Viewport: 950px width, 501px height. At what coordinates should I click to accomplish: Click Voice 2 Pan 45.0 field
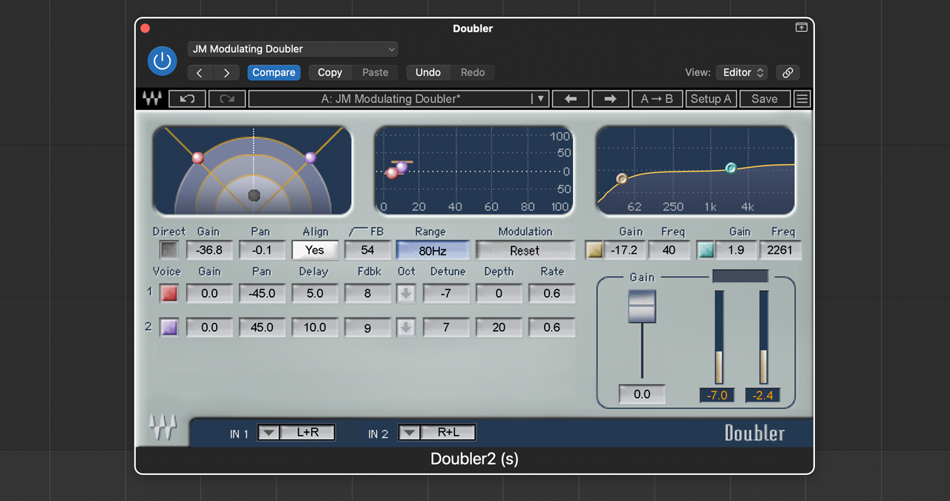tap(262, 327)
